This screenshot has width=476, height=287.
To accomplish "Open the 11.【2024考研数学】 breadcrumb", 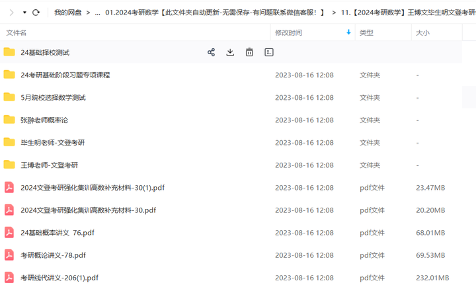I will (x=409, y=13).
